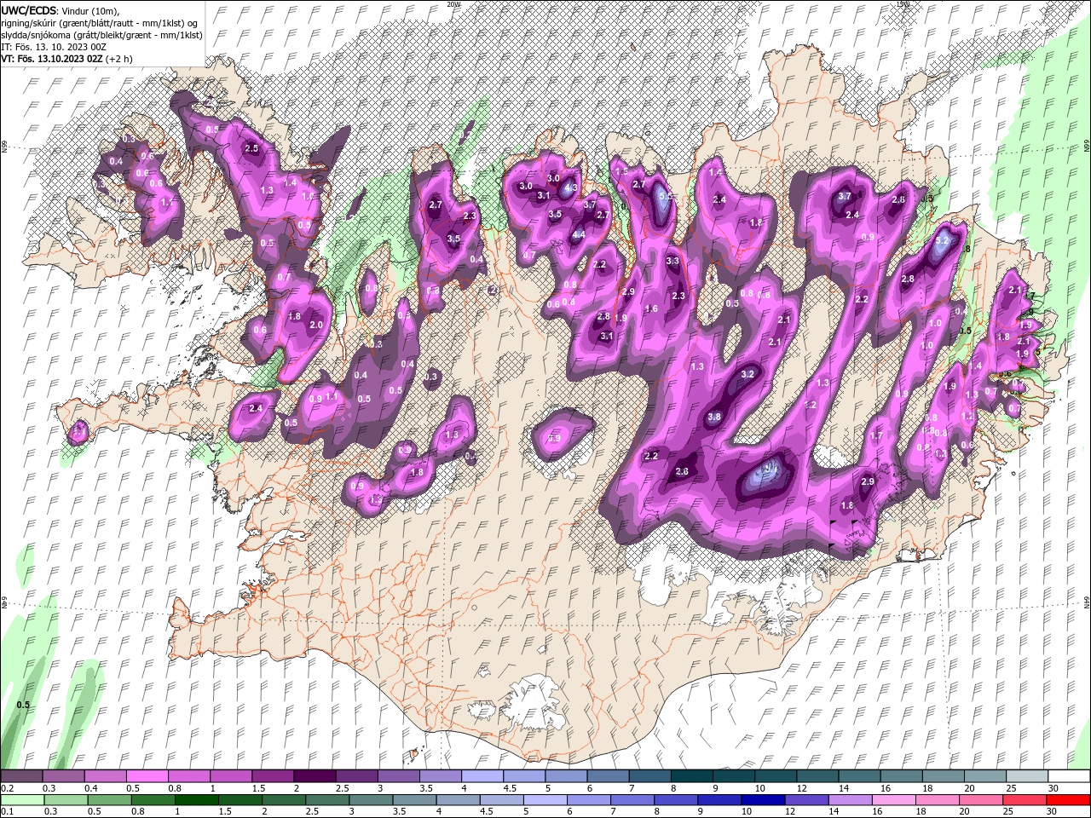Click the 'VT: Fös. 13.10.2023 02Z' valid time
The width and height of the screenshot is (1091, 818).
(52, 58)
